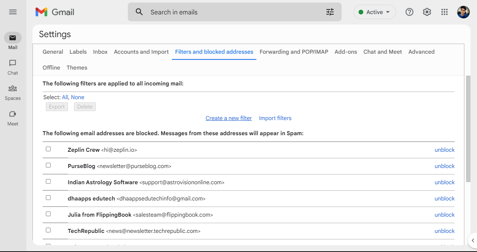Screen dimensions: 477x252
Task: Select Filters and blocked addresses tab
Action: [x=214, y=52]
